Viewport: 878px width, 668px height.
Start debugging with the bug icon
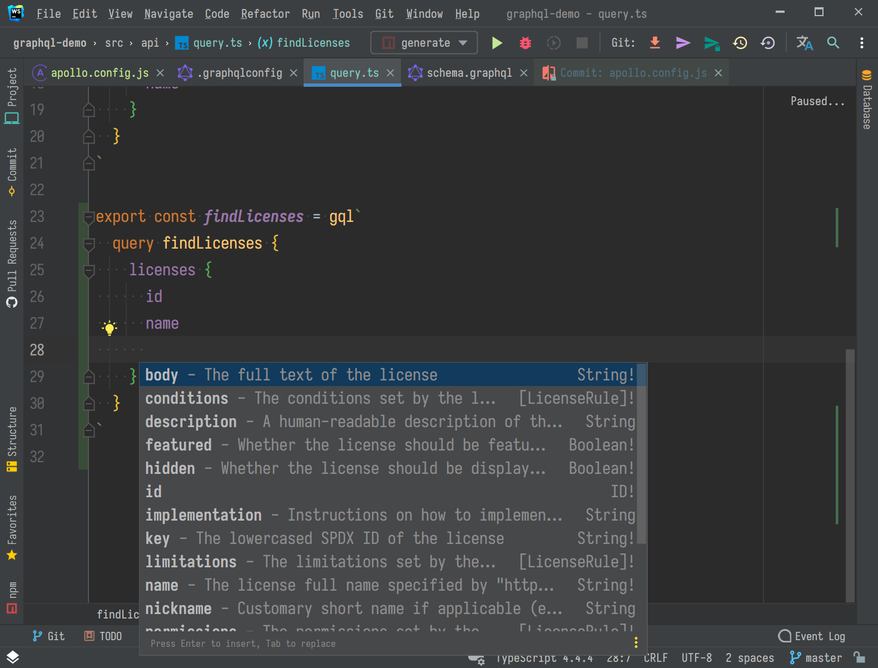point(525,43)
